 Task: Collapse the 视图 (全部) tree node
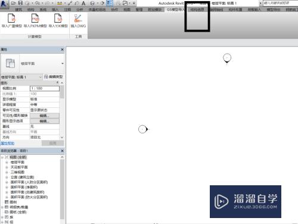tap(2, 157)
